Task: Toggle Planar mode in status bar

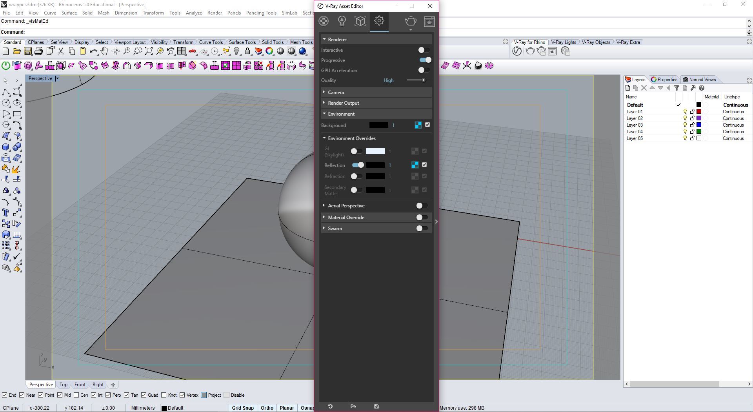Action: click(x=287, y=408)
